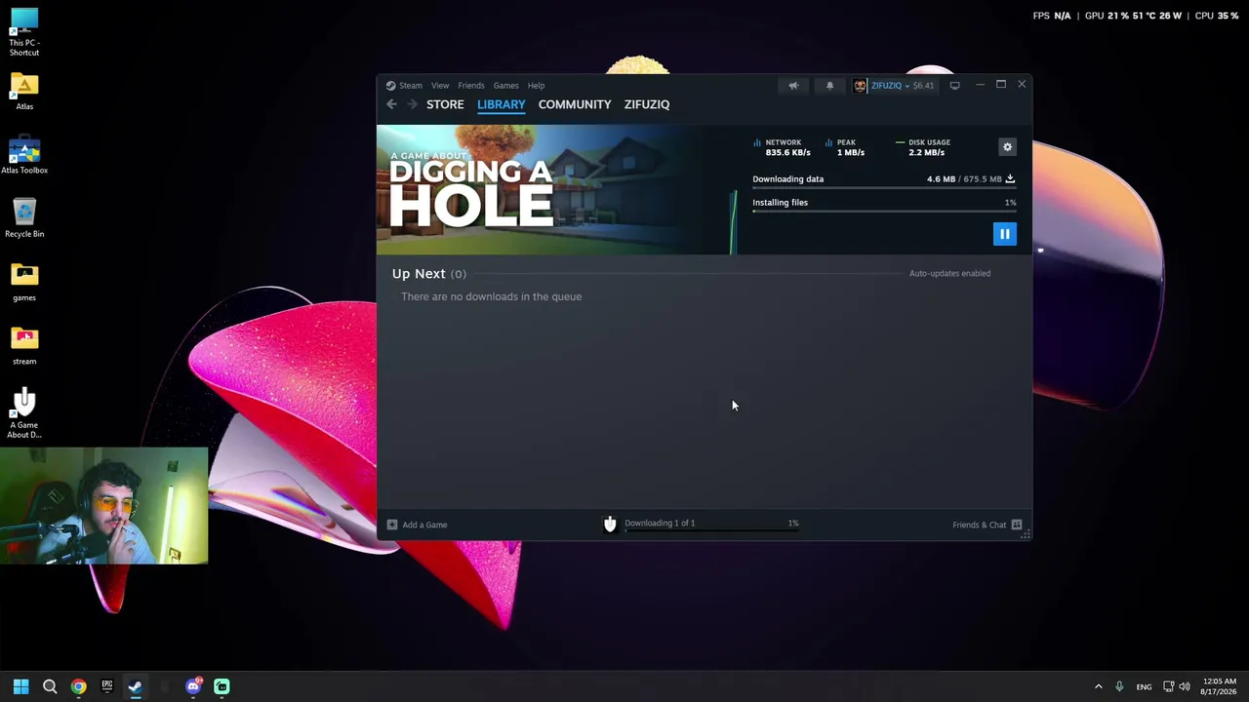This screenshot has height=702, width=1249.
Task: Open the green taskbar app icon
Action: point(222,686)
